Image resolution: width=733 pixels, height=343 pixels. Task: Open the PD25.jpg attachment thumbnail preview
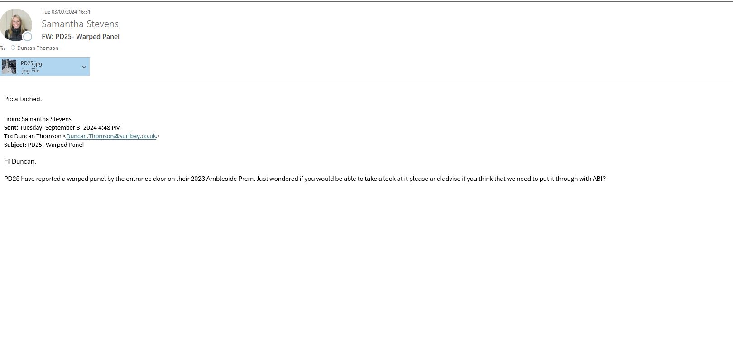9,67
